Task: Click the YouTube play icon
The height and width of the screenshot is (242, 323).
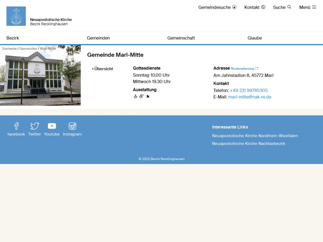Action: pos(52,126)
